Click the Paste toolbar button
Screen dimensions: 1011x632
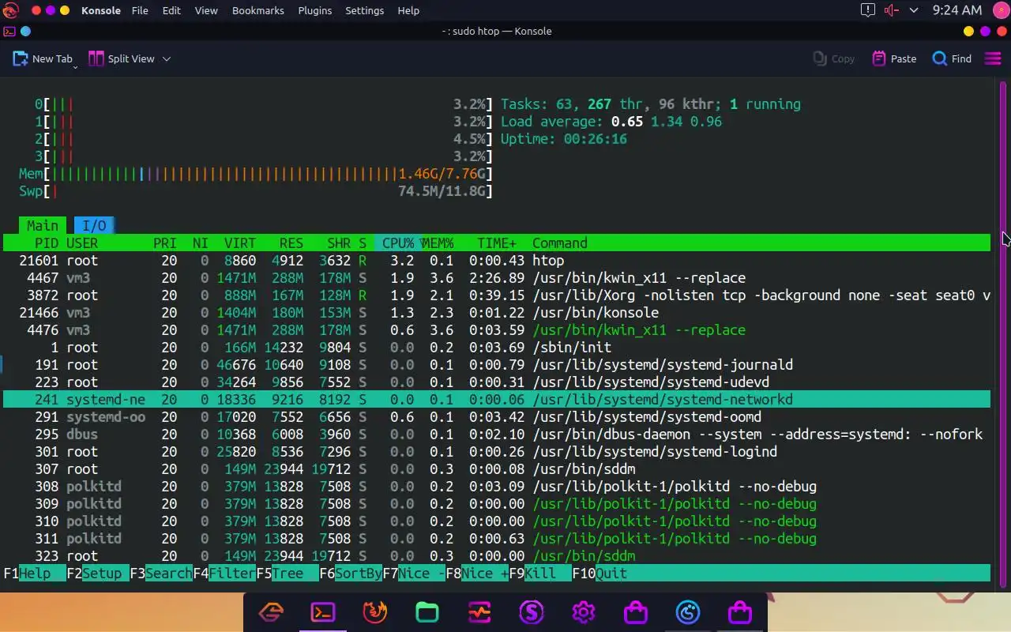(x=894, y=58)
